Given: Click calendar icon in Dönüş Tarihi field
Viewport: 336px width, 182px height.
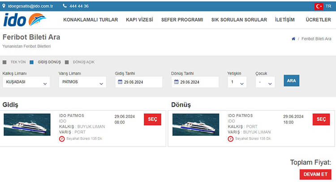Looking at the screenshot, I should click(176, 82).
